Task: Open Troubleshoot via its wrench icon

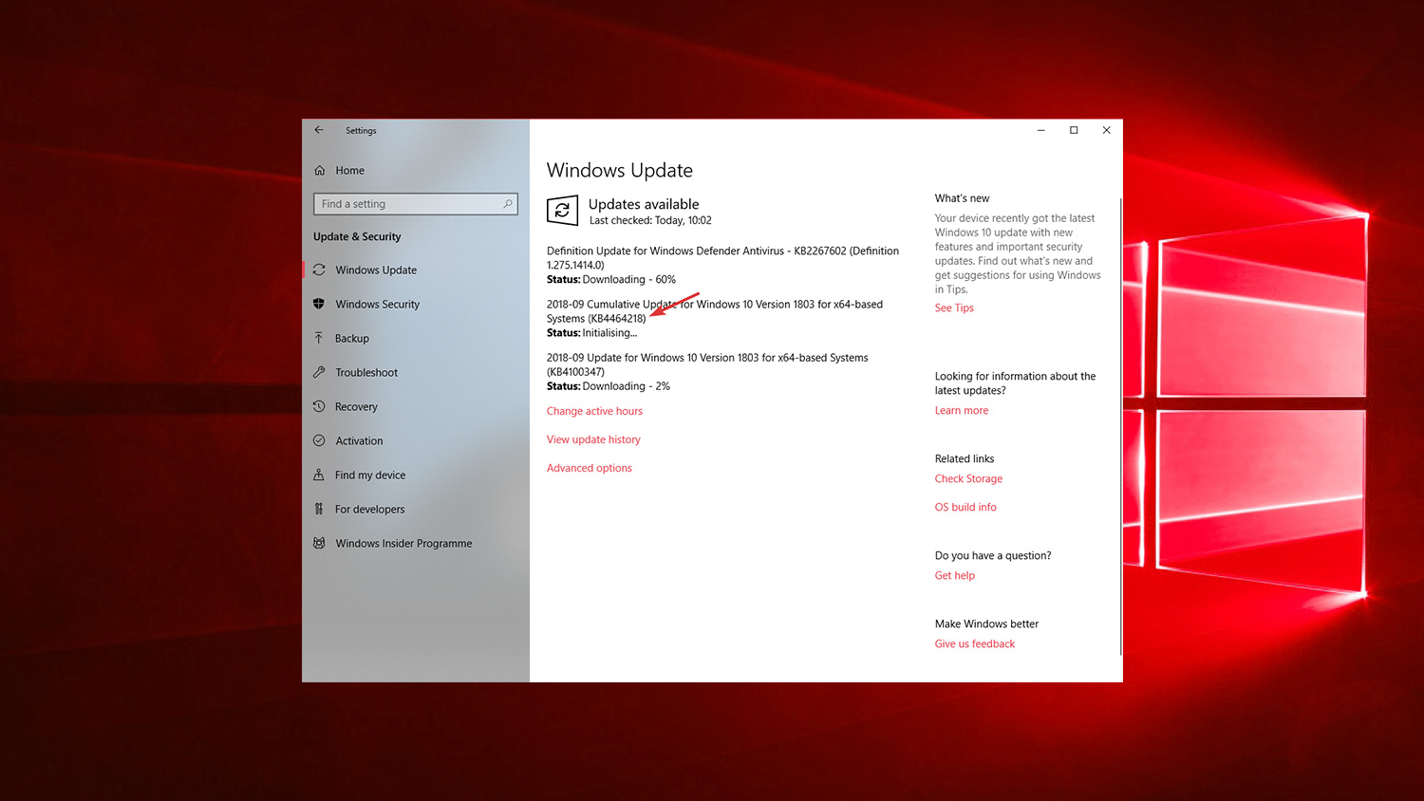Action: tap(319, 372)
